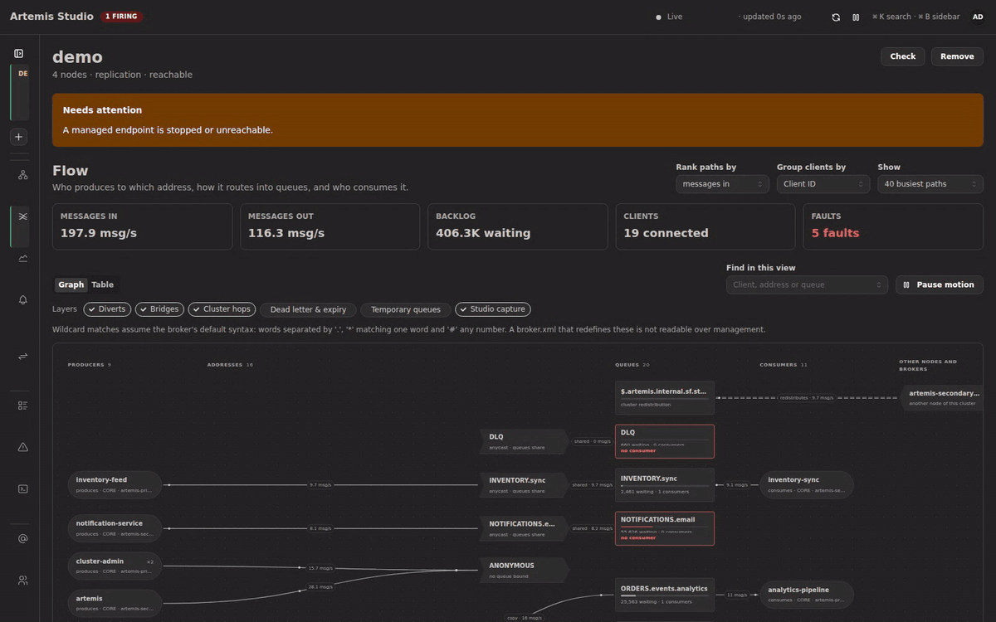Image resolution: width=996 pixels, height=622 pixels.
Task: Toggle the Bridges layer chip
Action: 159,309
